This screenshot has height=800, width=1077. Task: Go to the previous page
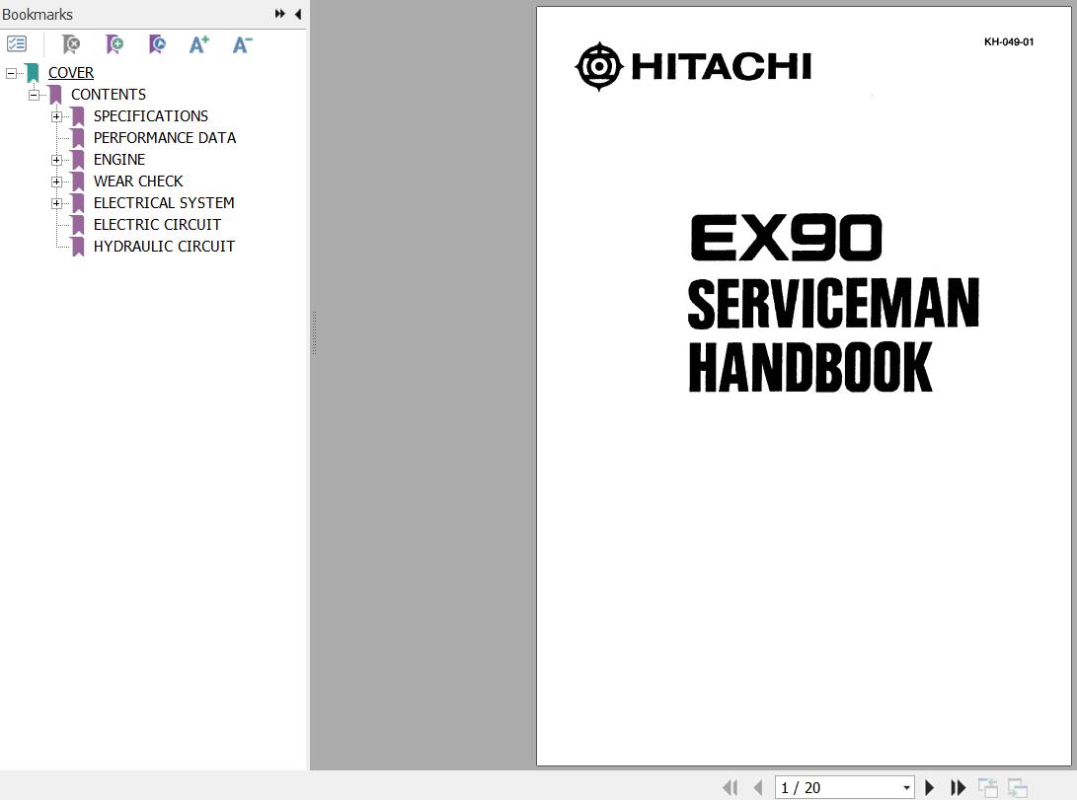[x=758, y=787]
